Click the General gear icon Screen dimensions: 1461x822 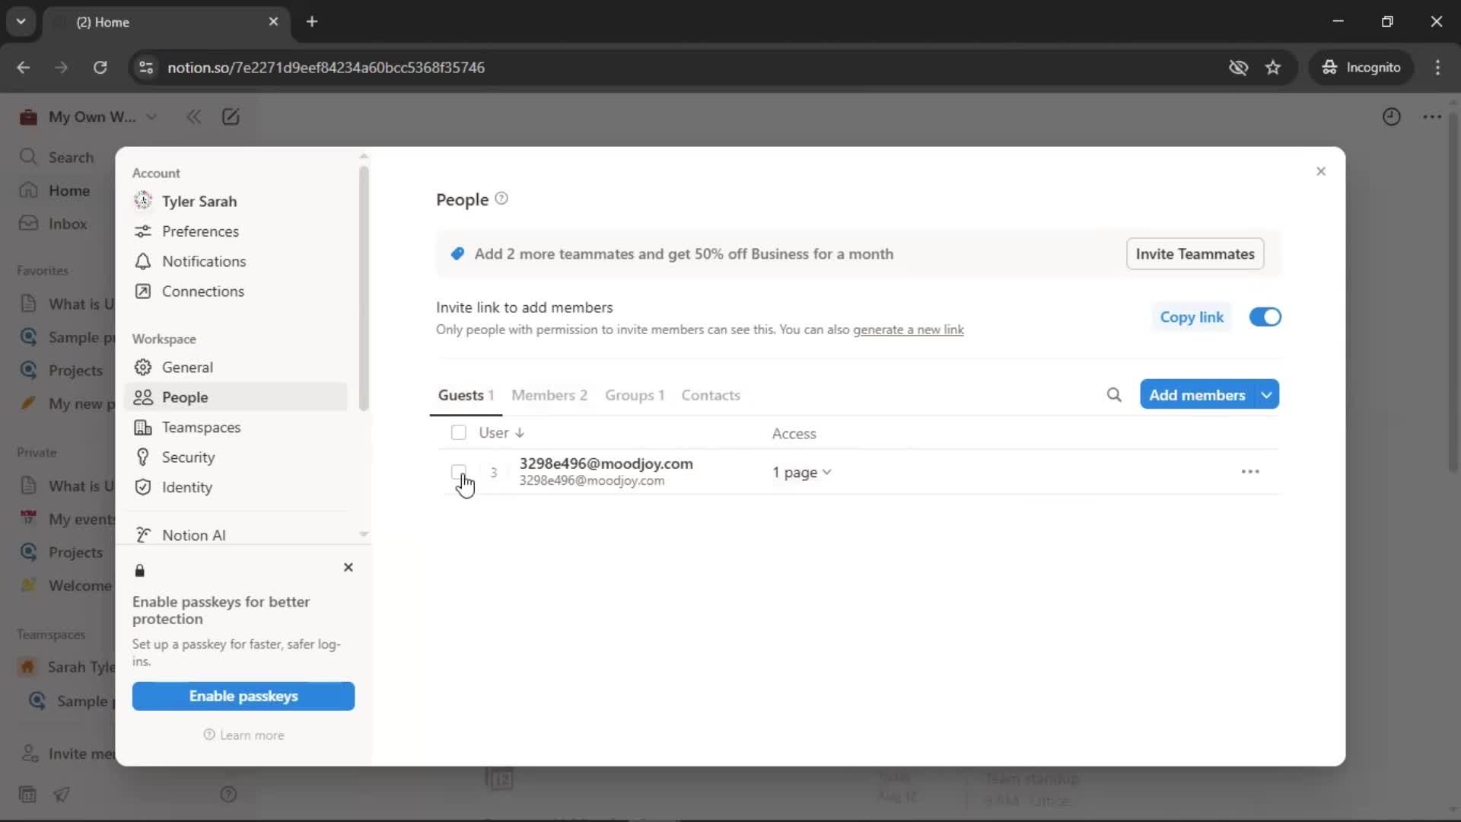point(143,368)
